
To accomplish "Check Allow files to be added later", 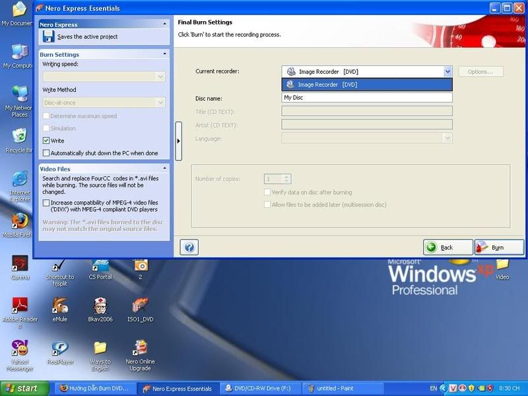I will [x=267, y=205].
